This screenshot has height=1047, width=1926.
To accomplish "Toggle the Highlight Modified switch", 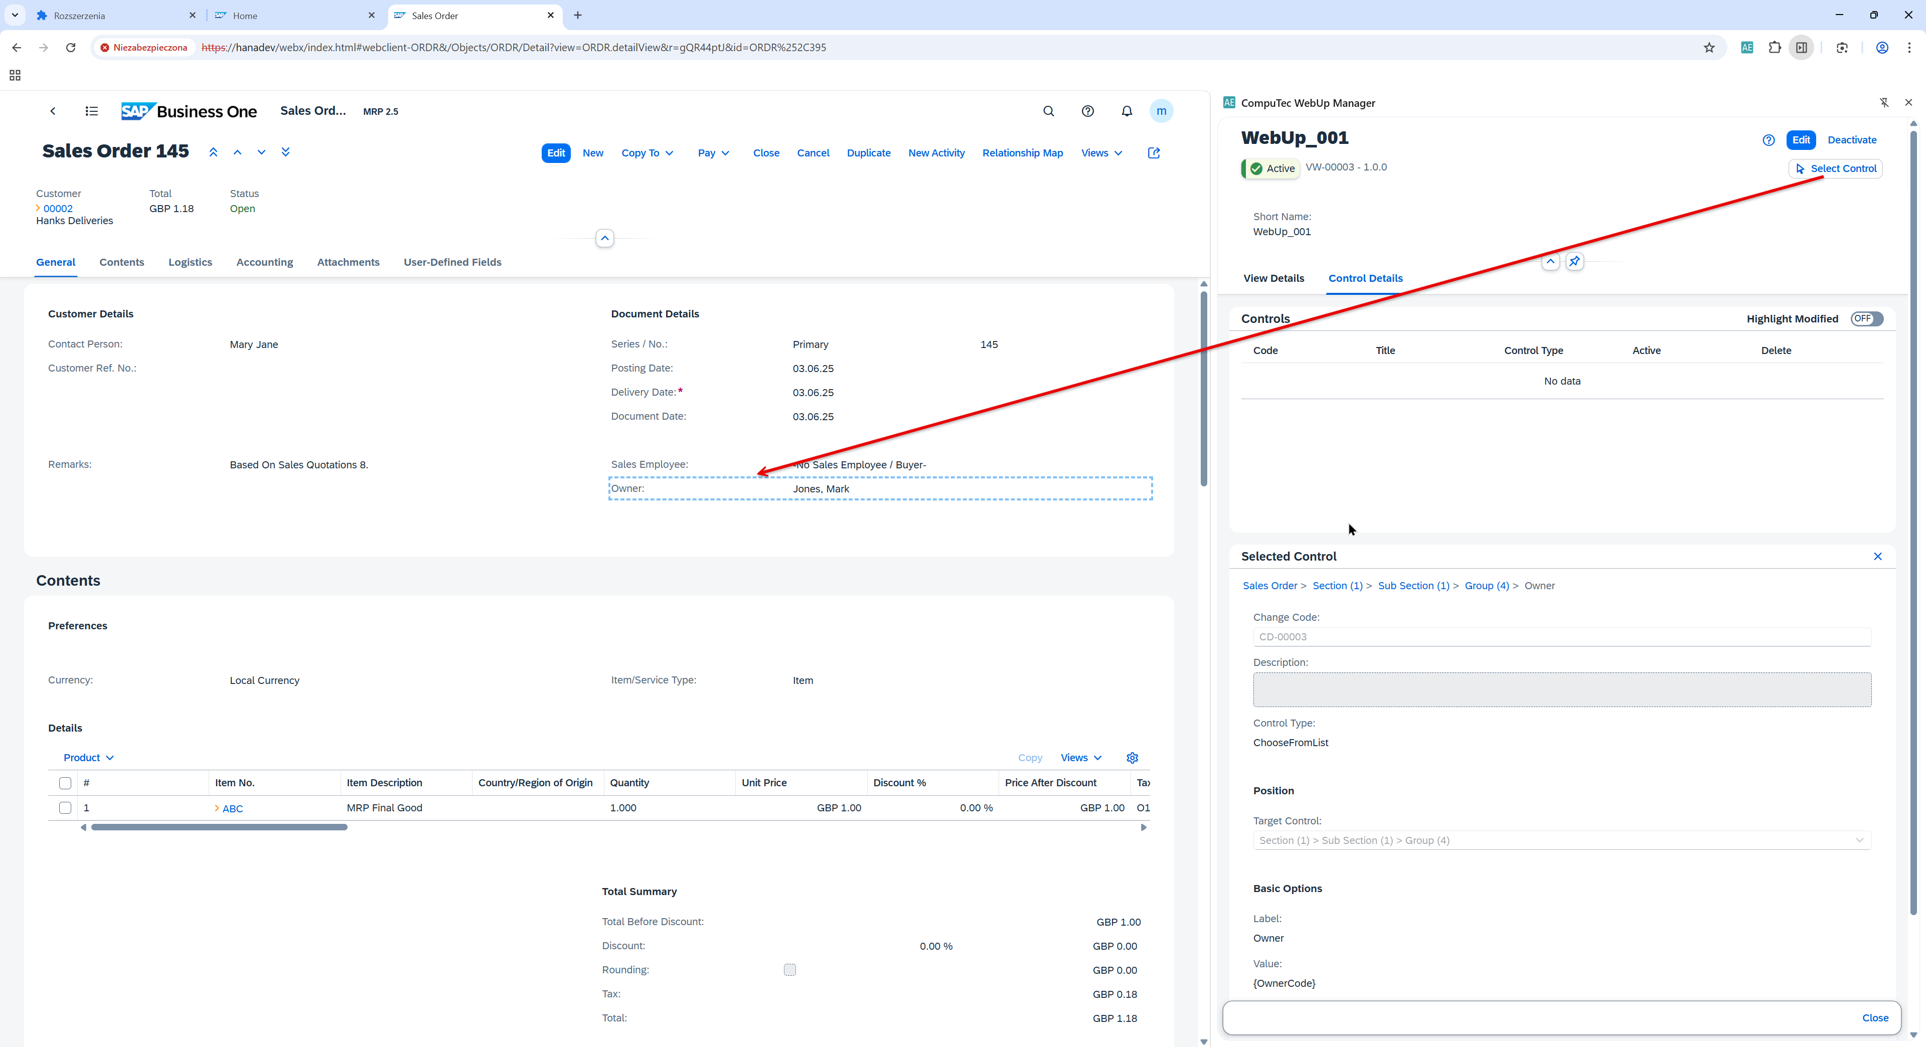I will tap(1866, 319).
